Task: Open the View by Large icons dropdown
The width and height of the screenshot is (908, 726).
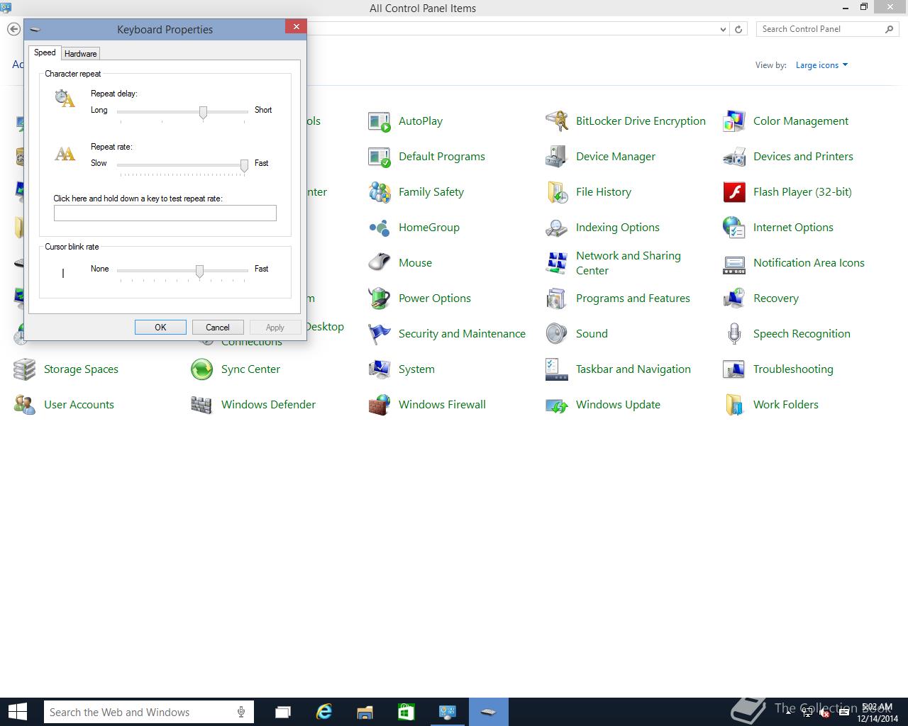Action: pos(821,65)
